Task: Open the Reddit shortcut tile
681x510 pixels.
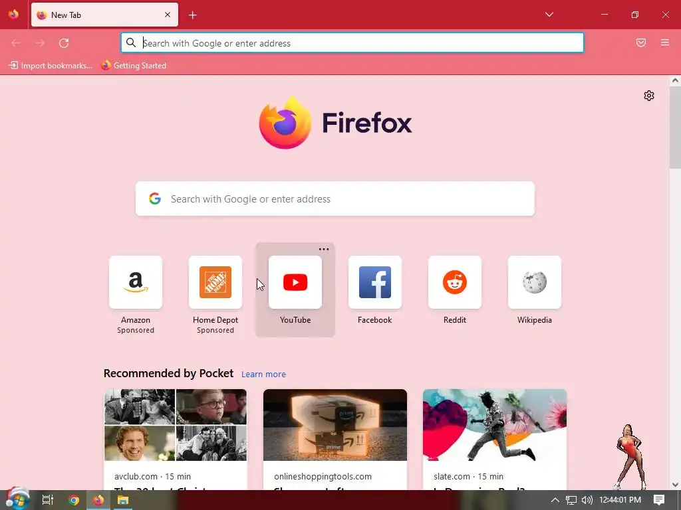Action: [455, 282]
